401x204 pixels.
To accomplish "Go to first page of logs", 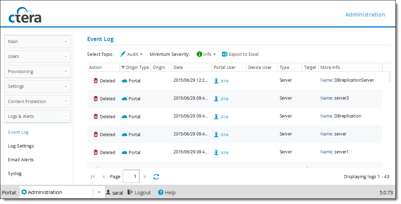I will coord(93,176).
